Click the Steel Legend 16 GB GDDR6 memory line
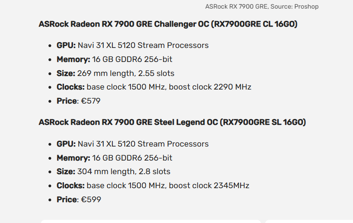This screenshot has height=223, width=353. click(x=114, y=158)
